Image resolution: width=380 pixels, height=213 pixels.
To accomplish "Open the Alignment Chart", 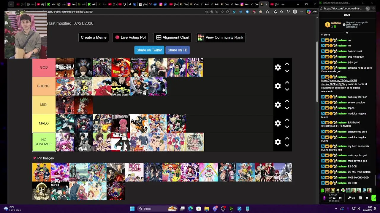I will [172, 38].
